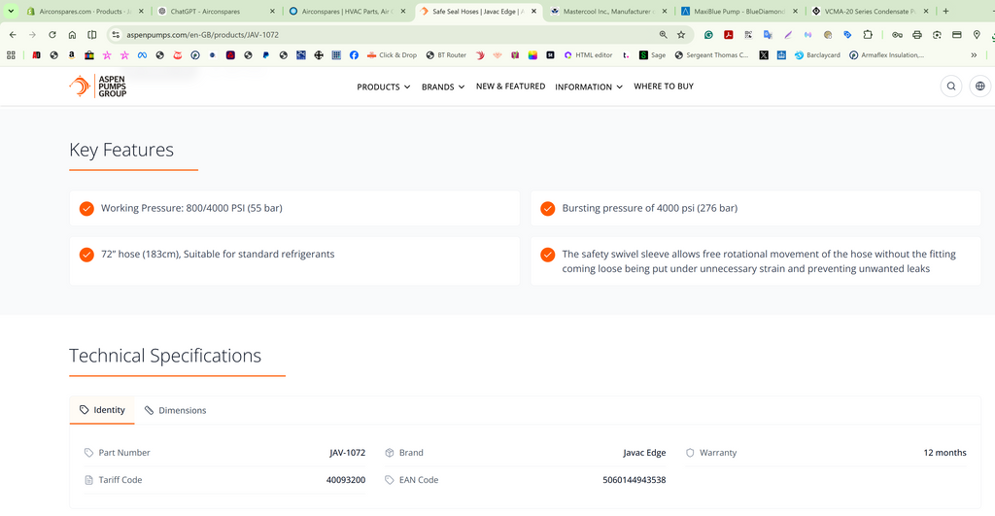The width and height of the screenshot is (995, 516).
Task: Click the Aspen Pumps Group logo
Action: [98, 86]
